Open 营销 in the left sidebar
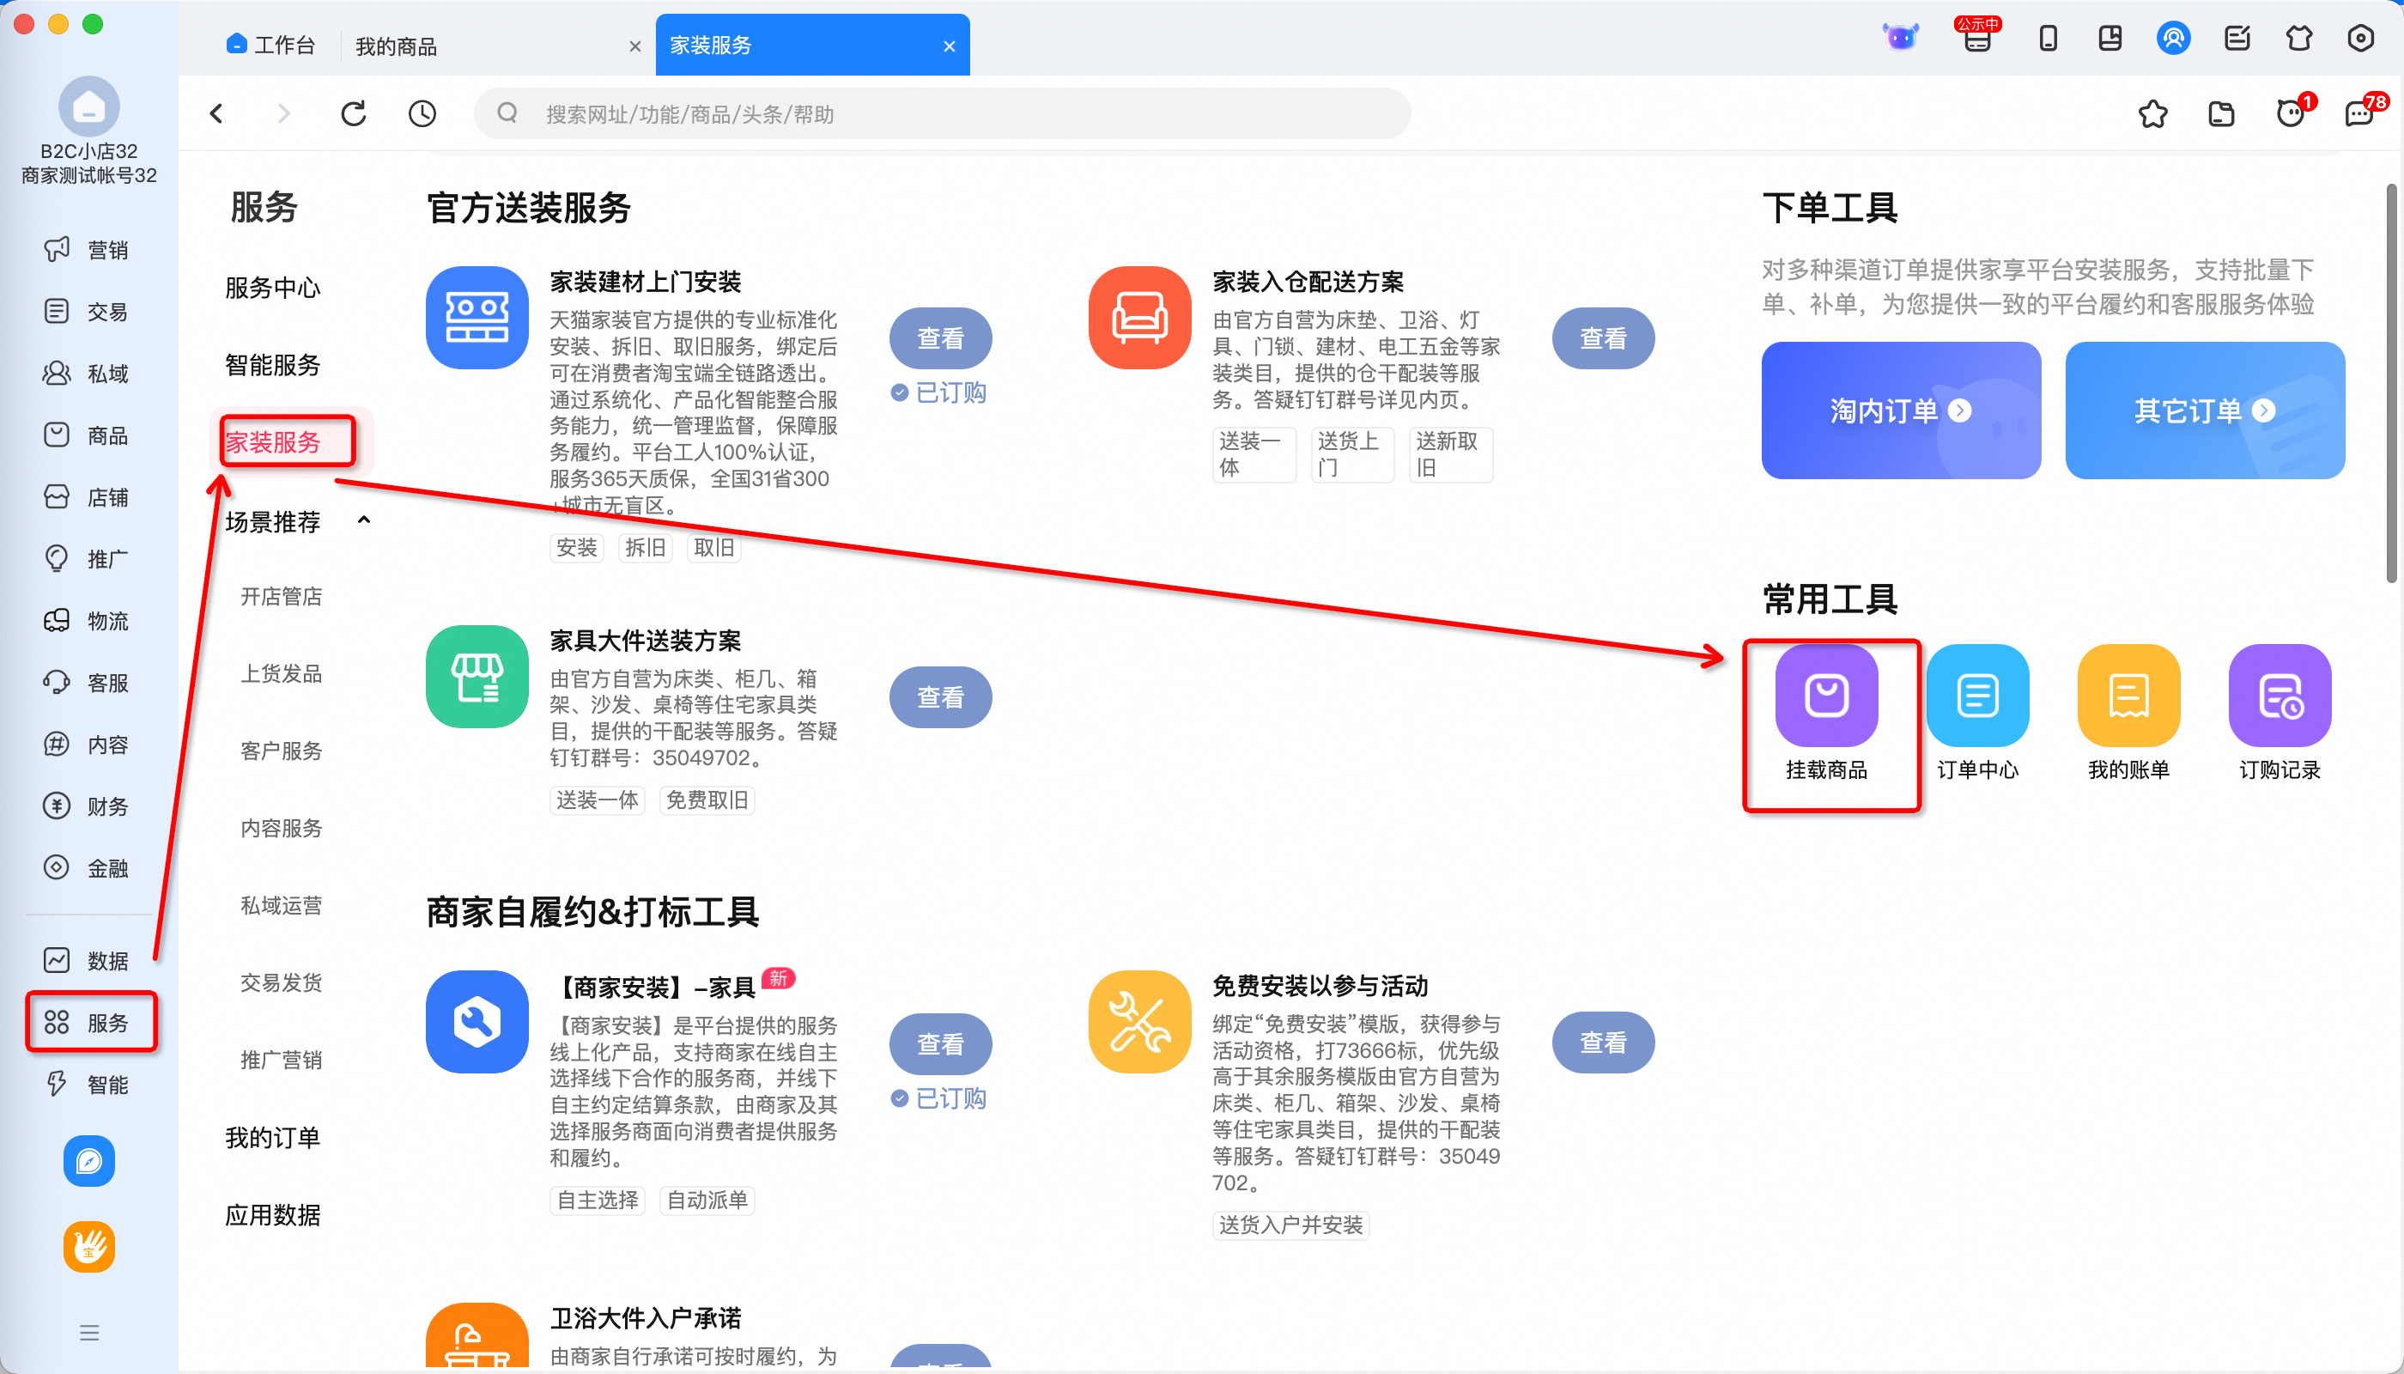The height and width of the screenshot is (1374, 2404). (88, 250)
